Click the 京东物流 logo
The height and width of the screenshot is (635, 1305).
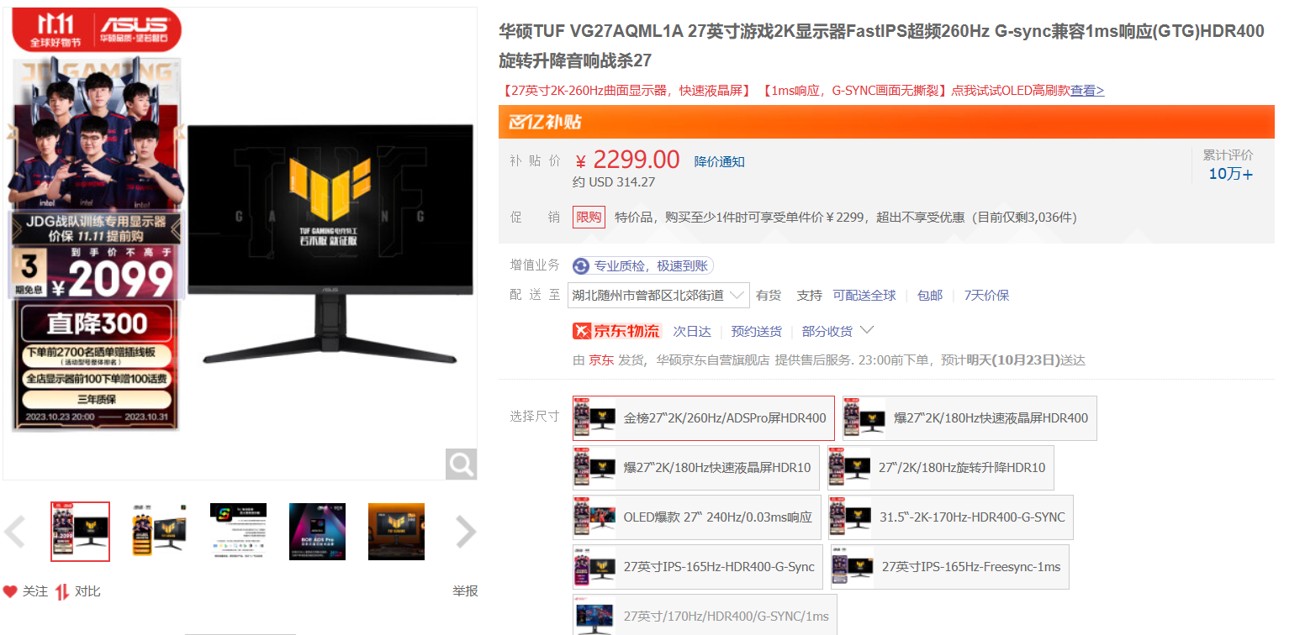tap(617, 331)
